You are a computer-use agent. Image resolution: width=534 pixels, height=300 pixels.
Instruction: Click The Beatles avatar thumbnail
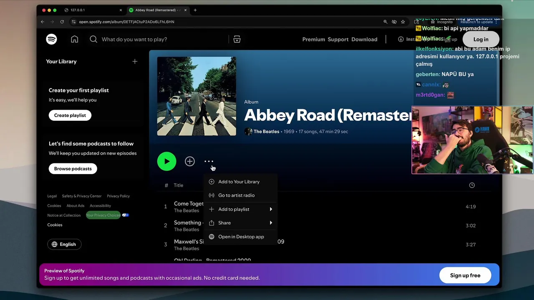point(248,132)
